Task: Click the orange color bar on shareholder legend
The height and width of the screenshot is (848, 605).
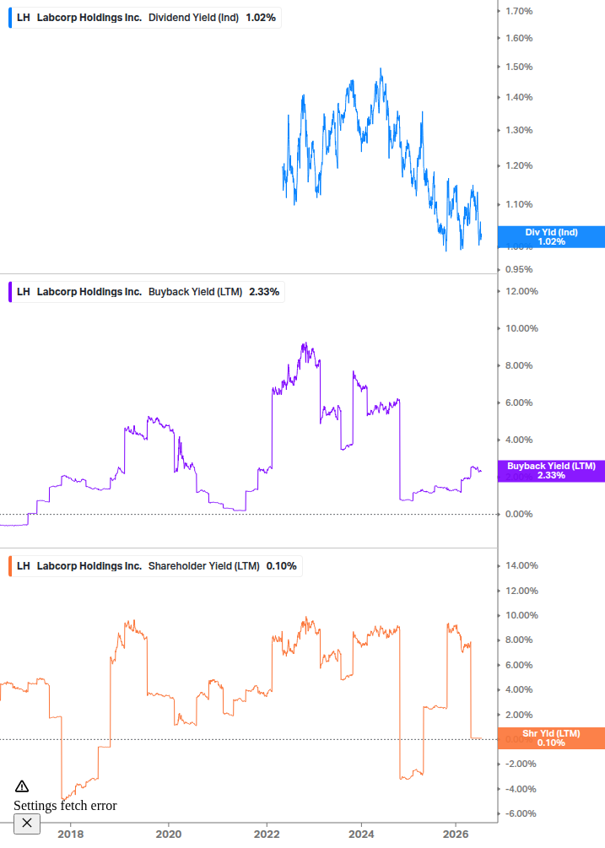Action: click(10, 565)
